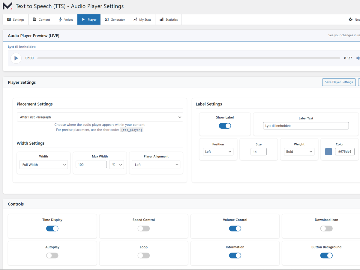Go to the Generator tab
Screen dimensions: 360x270
[x=115, y=19]
